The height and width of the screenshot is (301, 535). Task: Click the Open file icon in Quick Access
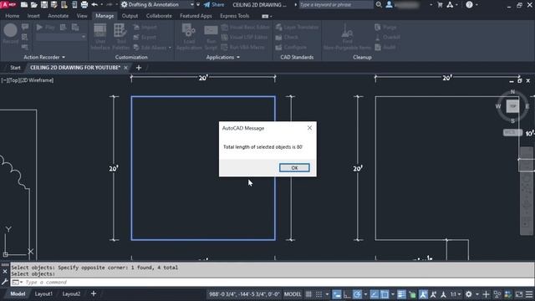pos(34,5)
